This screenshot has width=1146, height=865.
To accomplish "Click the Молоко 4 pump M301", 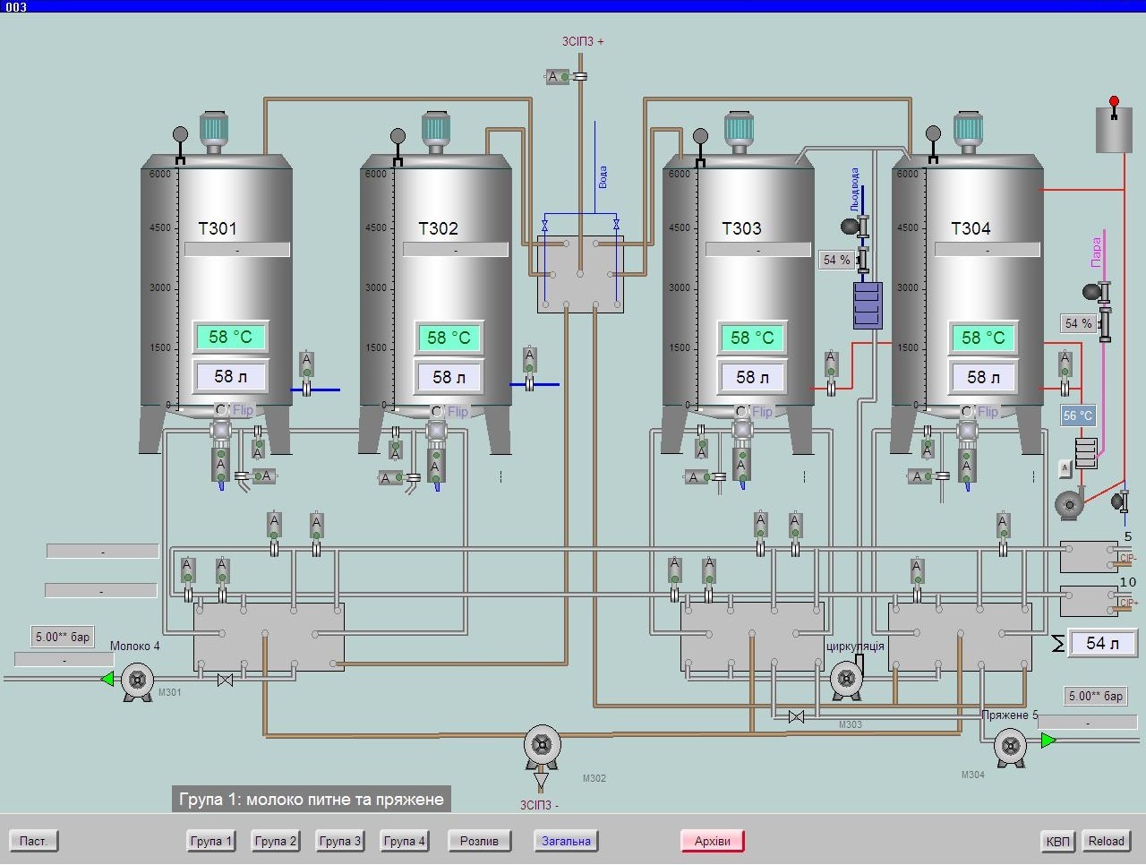I will coord(137,681).
